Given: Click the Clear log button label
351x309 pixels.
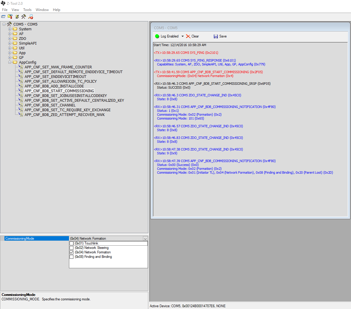Looking at the screenshot, I should (195, 36).
